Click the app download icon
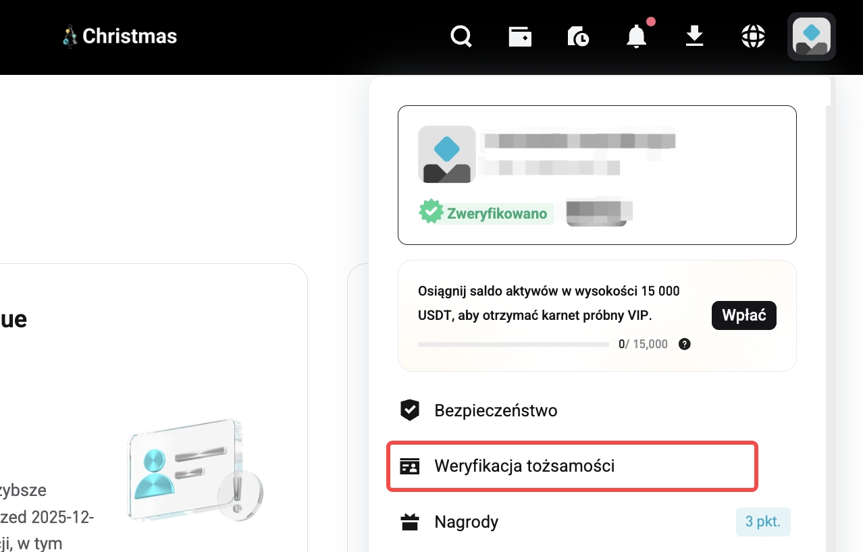 694,36
